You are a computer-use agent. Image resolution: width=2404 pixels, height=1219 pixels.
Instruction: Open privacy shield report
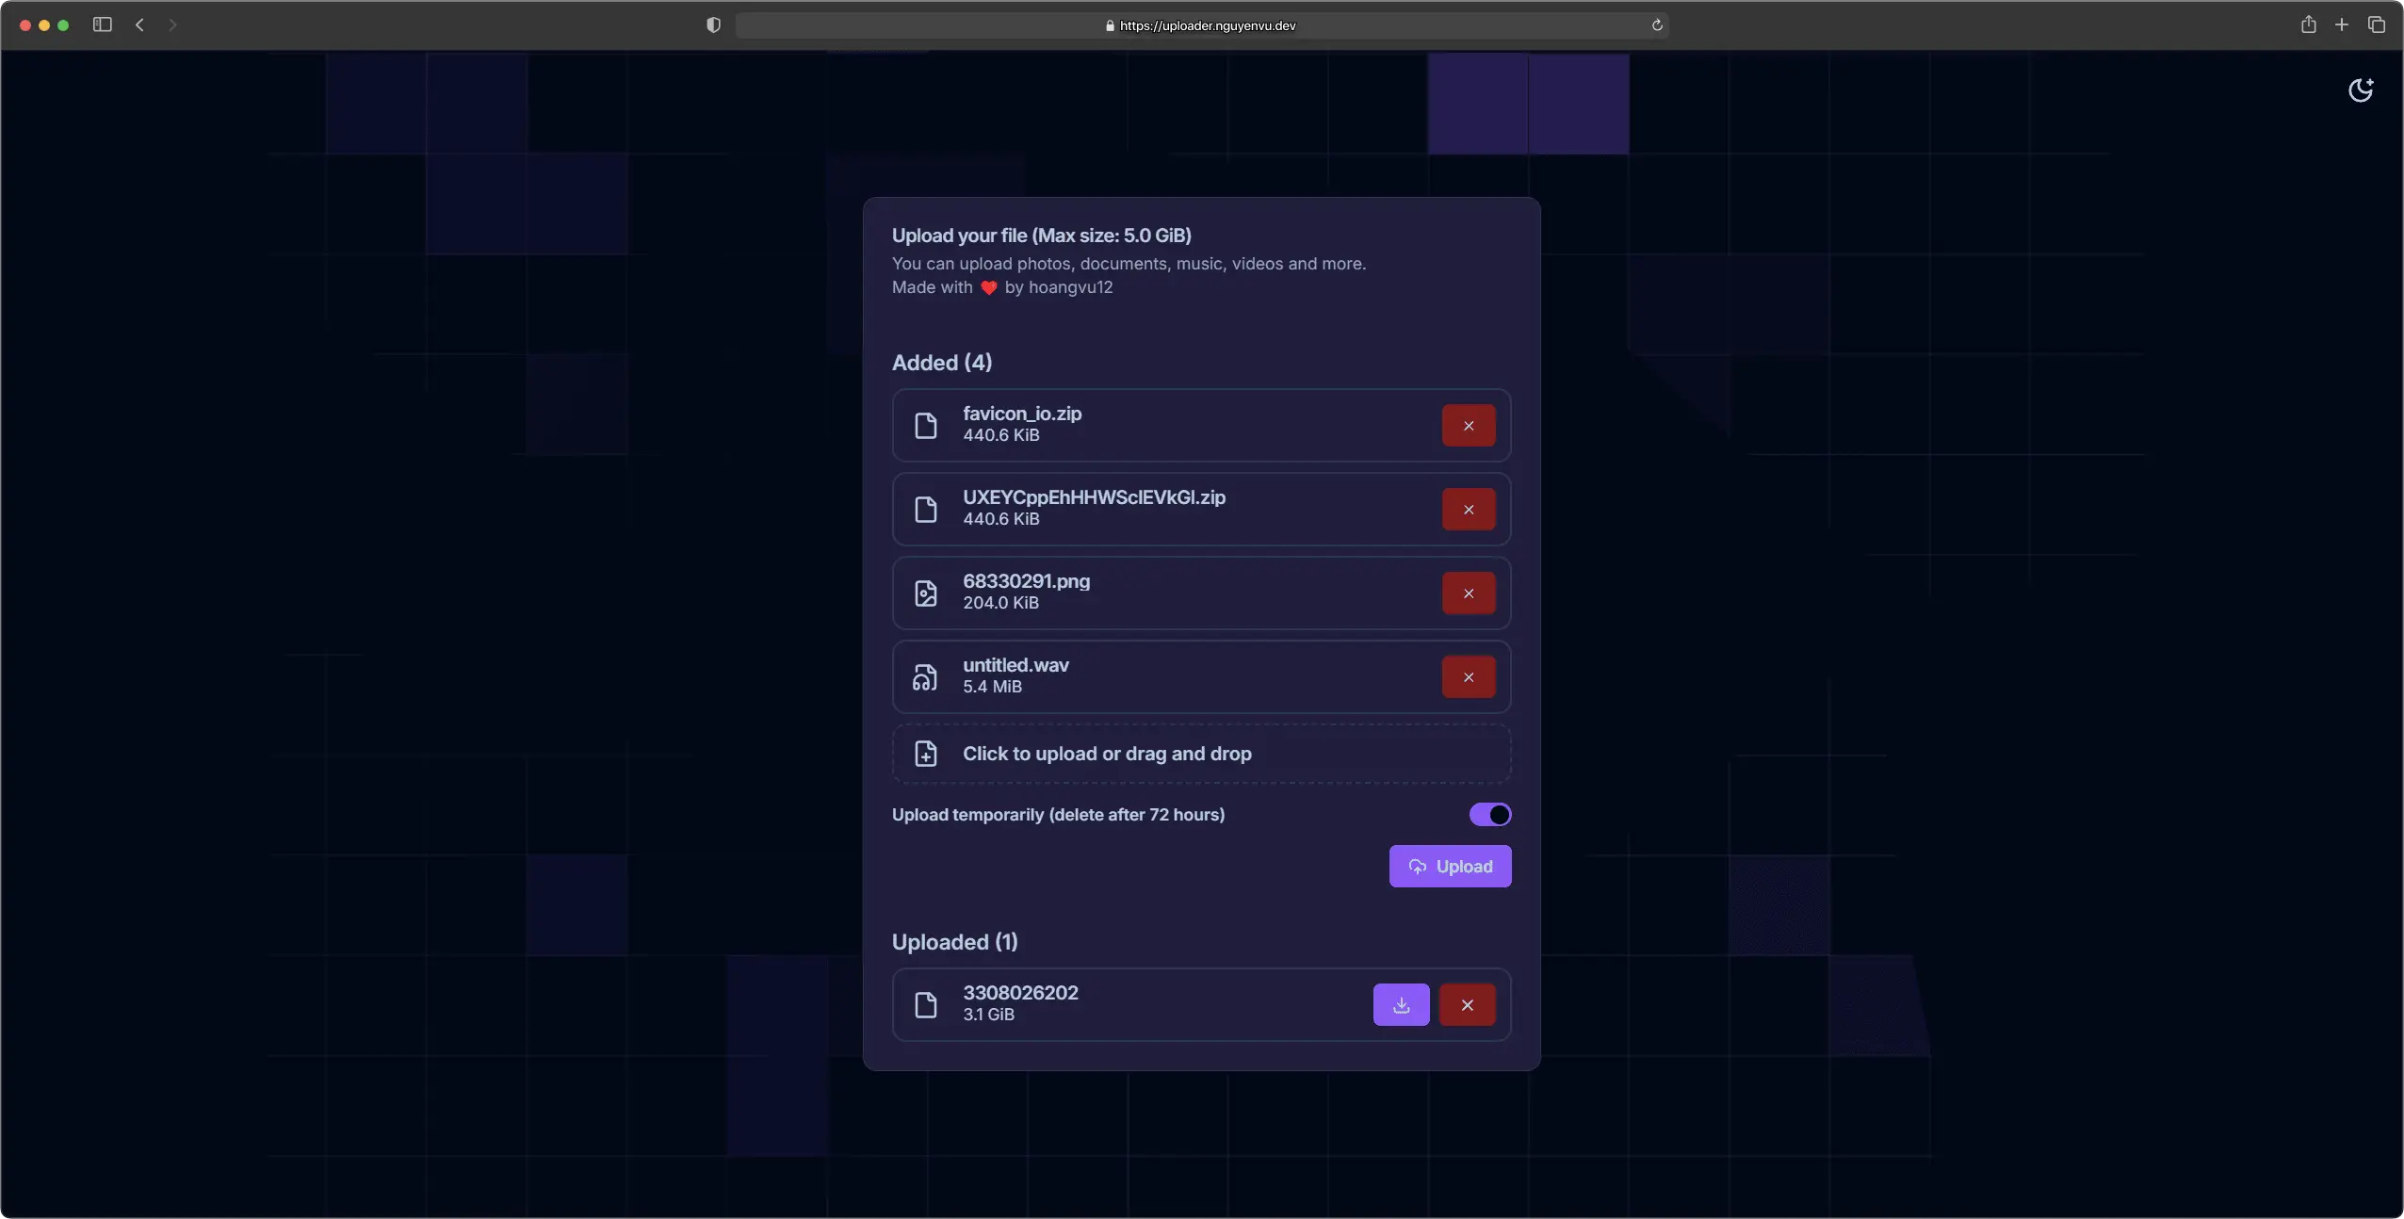click(x=713, y=25)
